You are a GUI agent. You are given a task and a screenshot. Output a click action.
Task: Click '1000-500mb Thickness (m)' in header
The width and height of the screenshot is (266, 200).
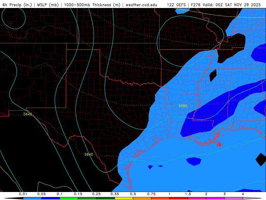pos(92,5)
